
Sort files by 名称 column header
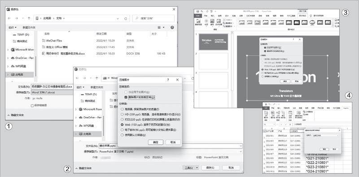[x=47, y=34]
